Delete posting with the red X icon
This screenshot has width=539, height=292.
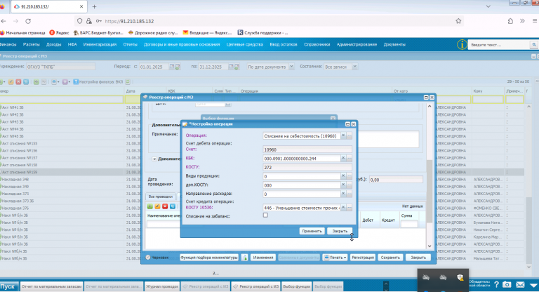165,206
